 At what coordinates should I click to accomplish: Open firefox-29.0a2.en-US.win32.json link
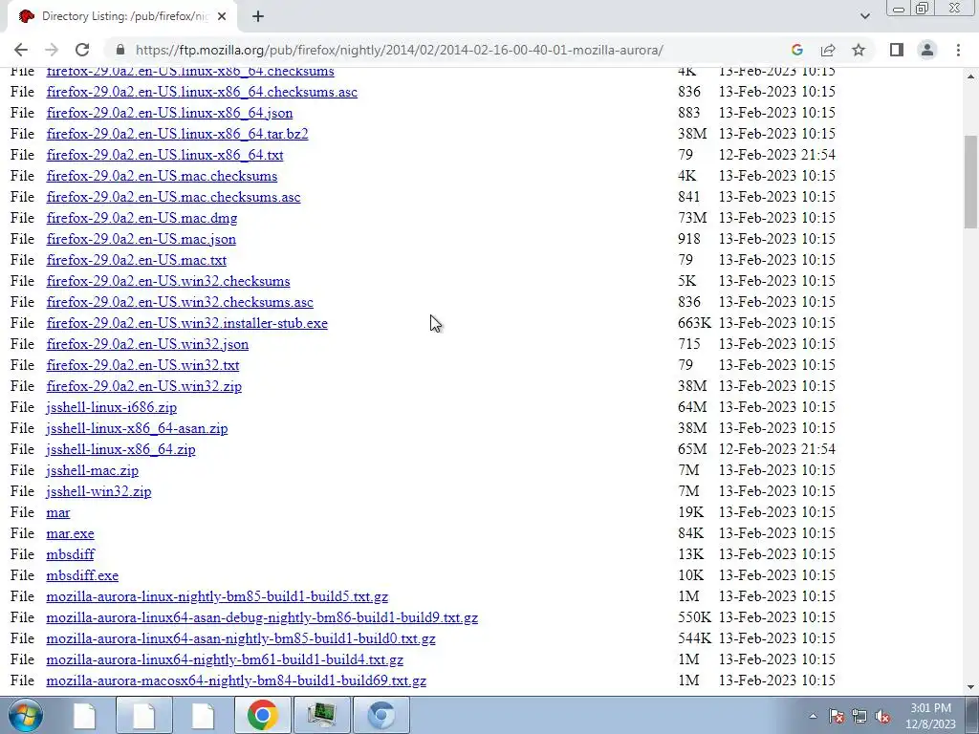[147, 344]
